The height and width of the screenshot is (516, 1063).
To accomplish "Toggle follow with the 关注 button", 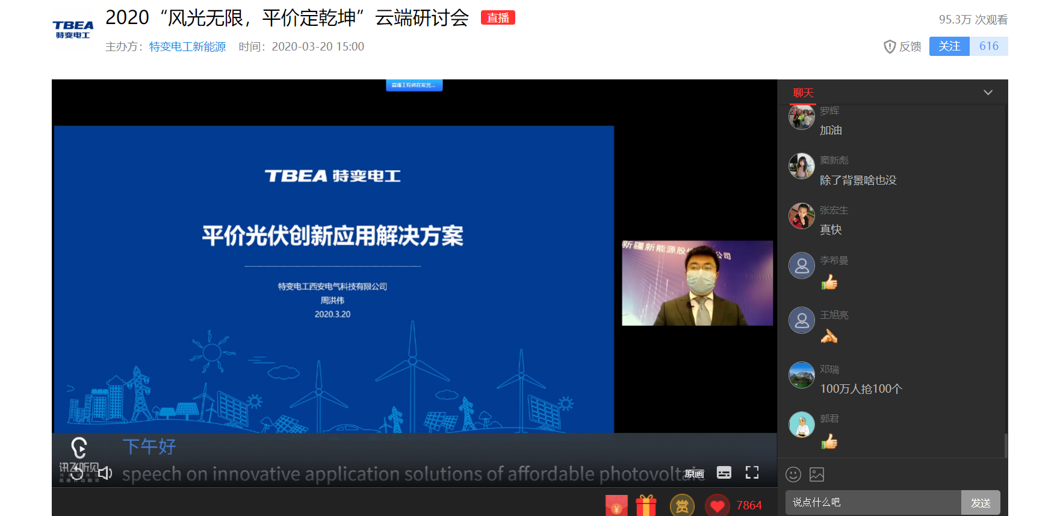I will [x=949, y=46].
